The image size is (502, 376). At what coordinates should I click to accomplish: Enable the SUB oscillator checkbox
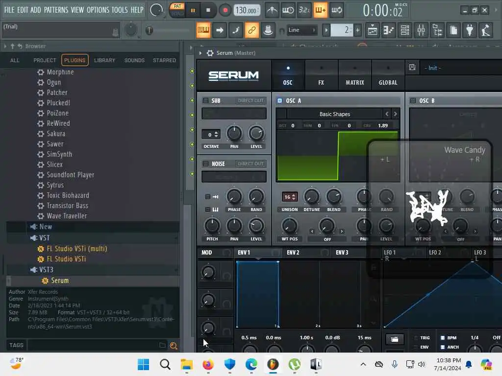pyautogui.click(x=205, y=101)
